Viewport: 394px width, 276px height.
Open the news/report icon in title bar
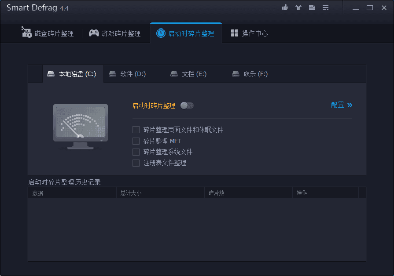click(x=312, y=7)
